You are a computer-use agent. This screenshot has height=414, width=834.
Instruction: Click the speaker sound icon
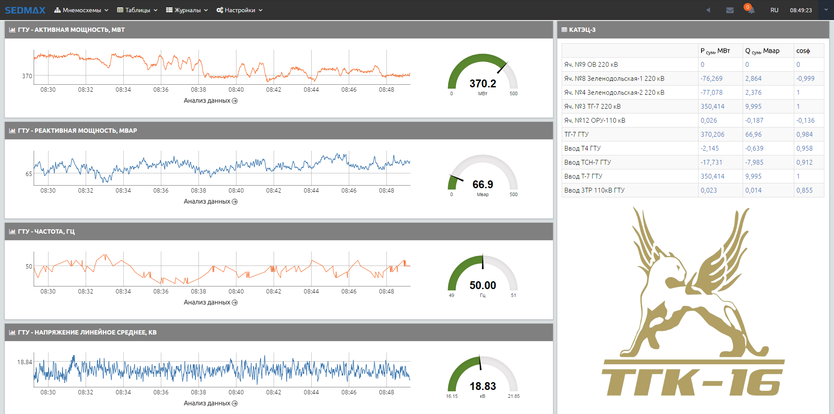708,10
